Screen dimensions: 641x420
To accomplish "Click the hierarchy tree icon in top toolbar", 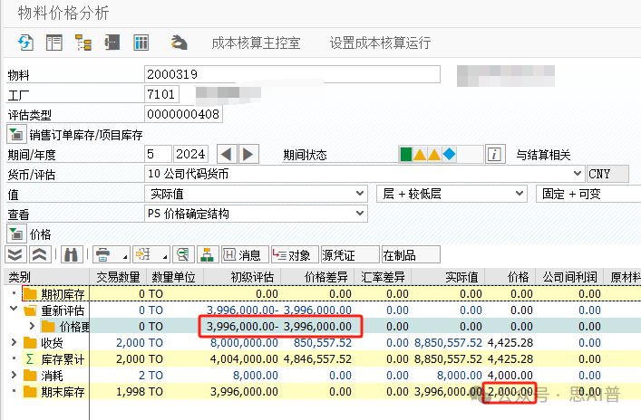I will tap(83, 43).
